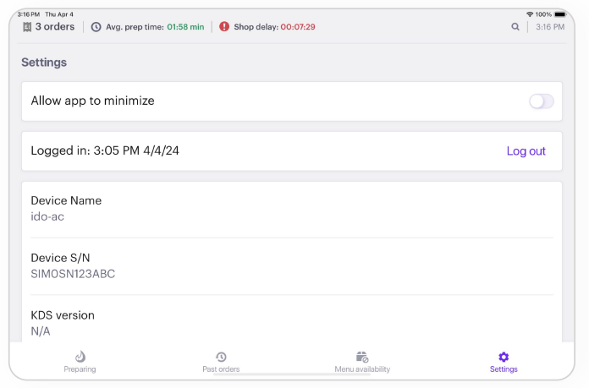
Task: Click the Device S/N label
Action: (60, 258)
